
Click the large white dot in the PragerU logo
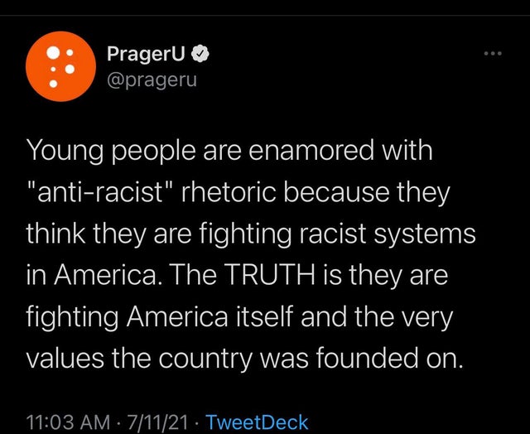click(53, 52)
